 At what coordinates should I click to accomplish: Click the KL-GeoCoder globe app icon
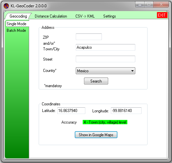point(6,6)
